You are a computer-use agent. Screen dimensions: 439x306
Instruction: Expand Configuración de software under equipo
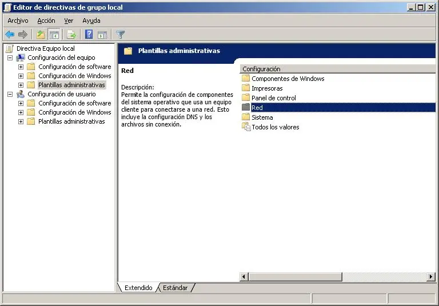pyautogui.click(x=21, y=67)
